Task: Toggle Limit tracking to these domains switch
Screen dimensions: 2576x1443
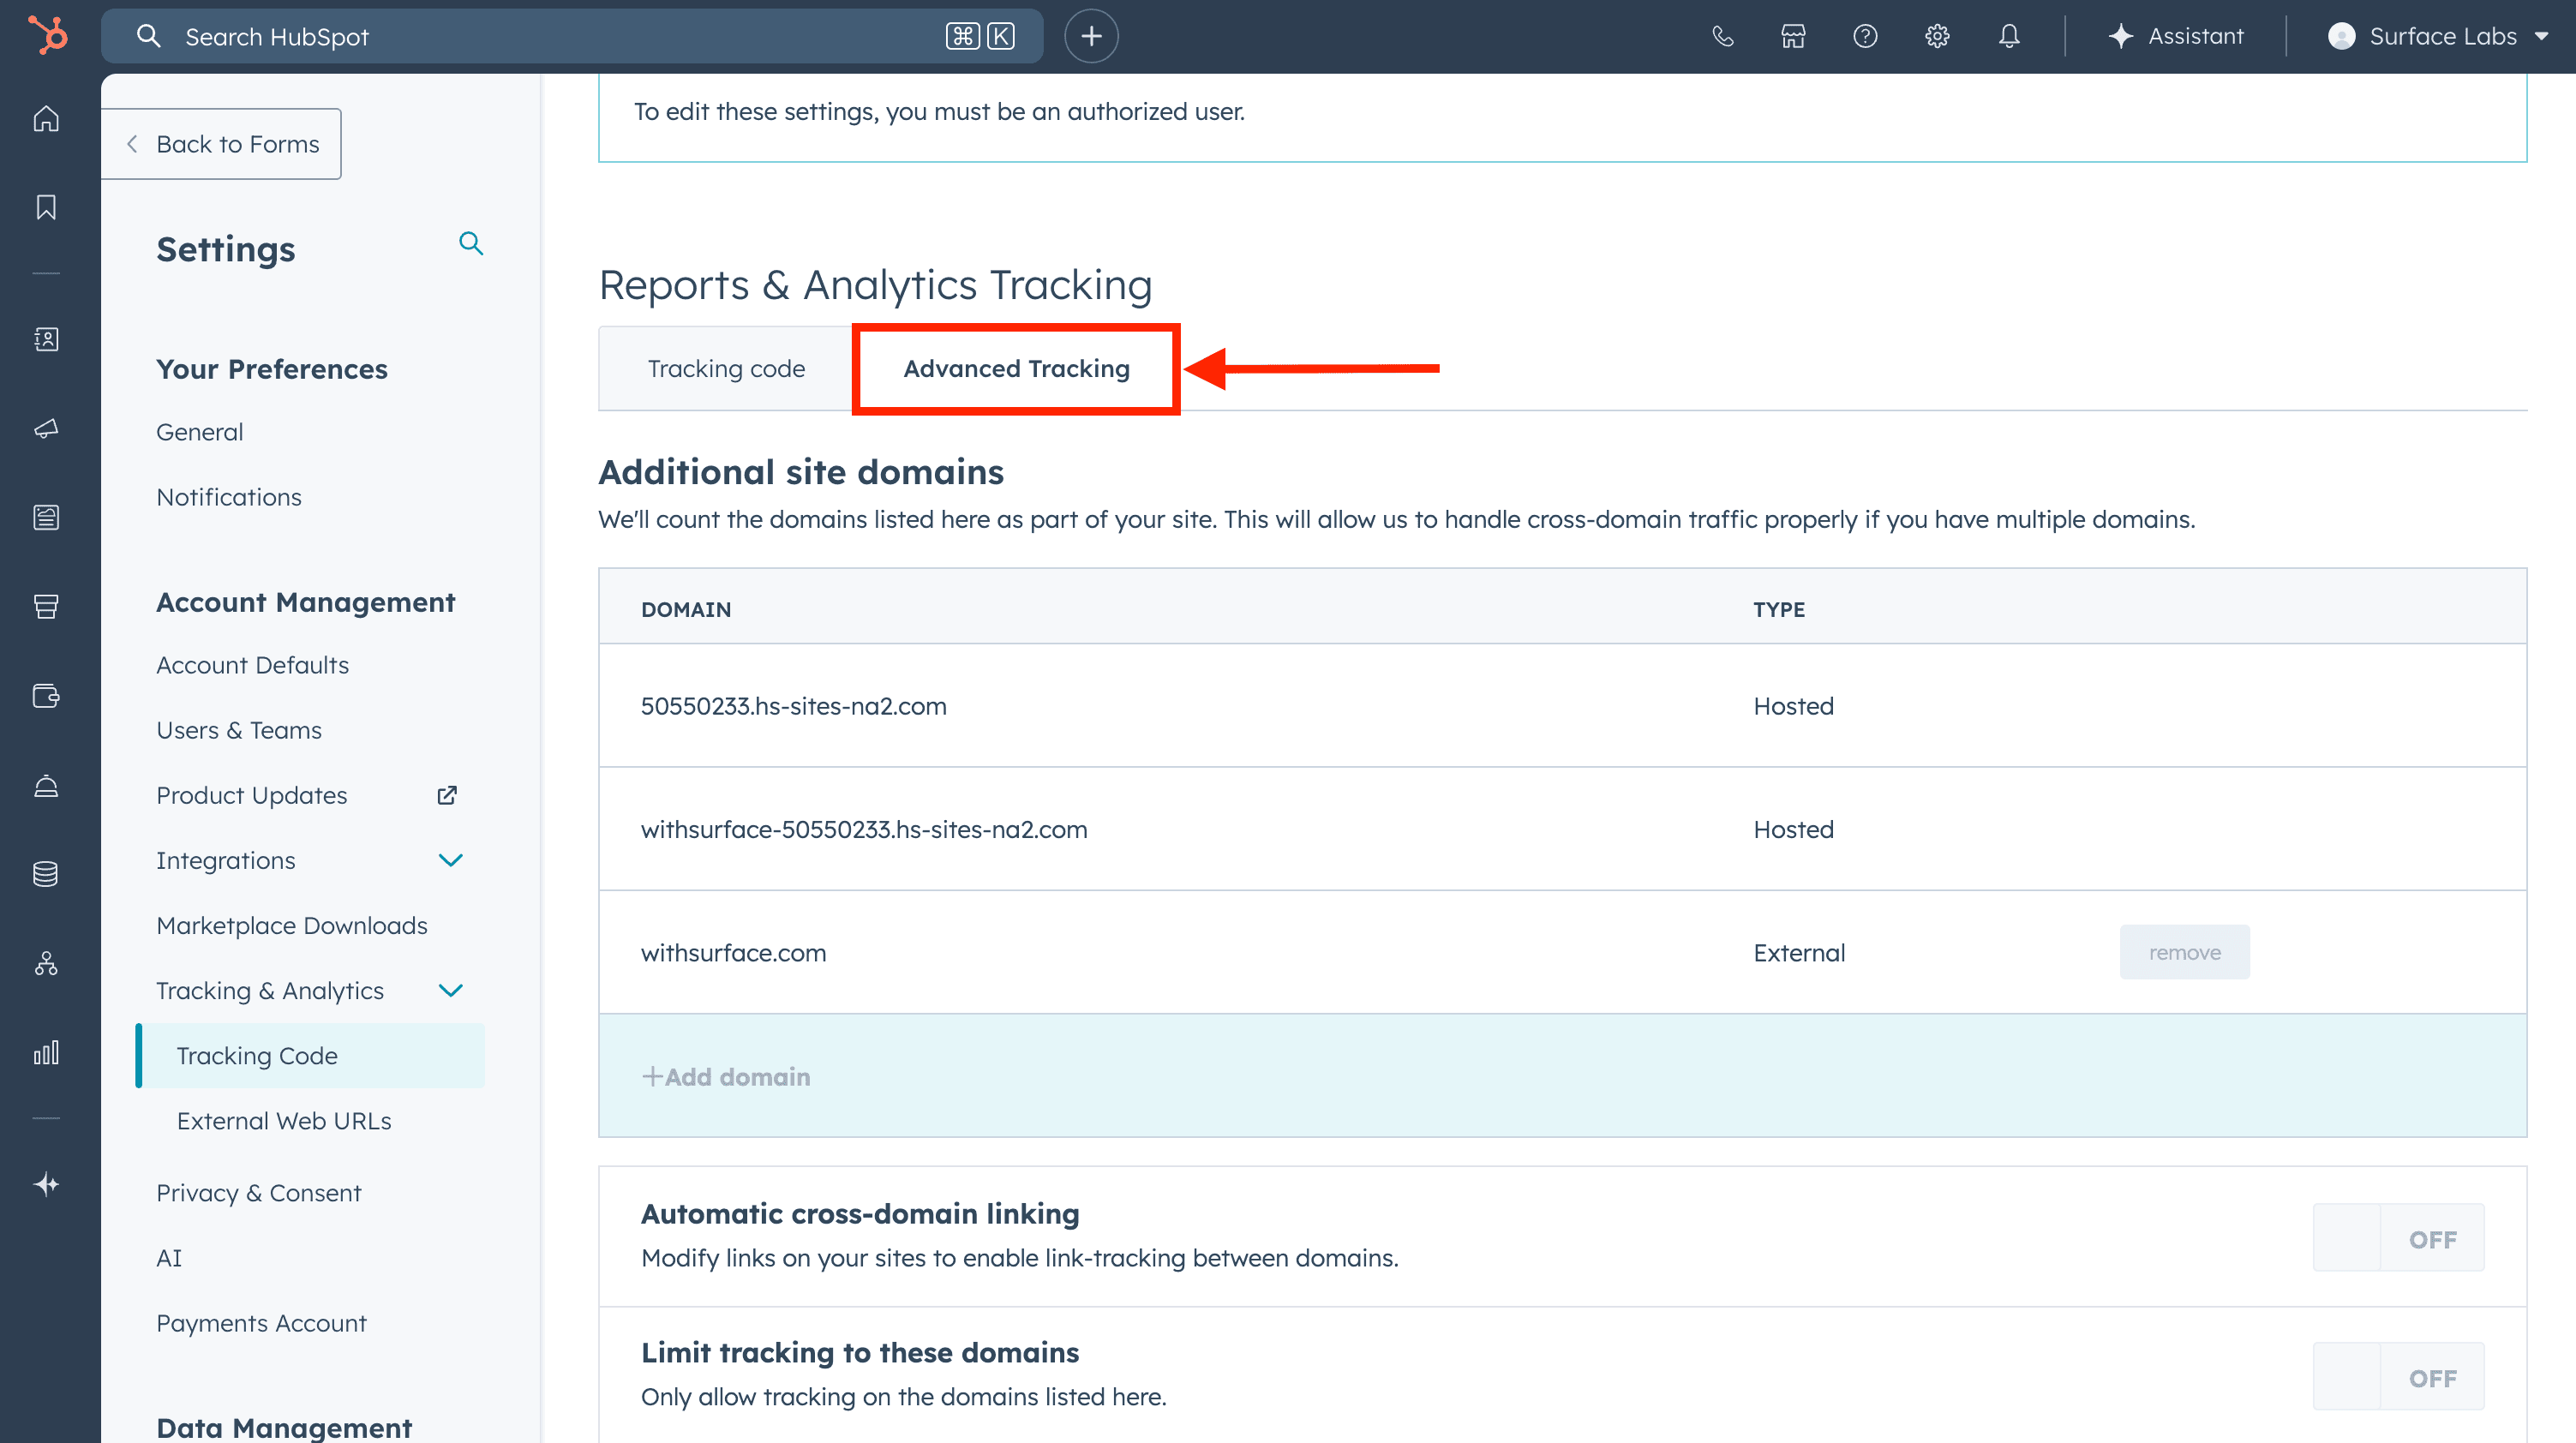Action: 2398,1377
